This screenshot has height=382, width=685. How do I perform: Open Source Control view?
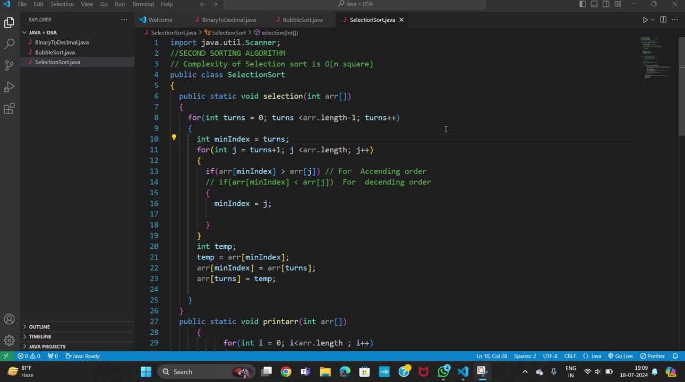coord(9,66)
